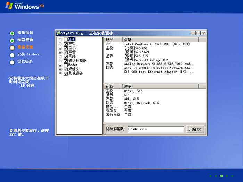
Task: Enable the CPU checkbox
Action: click(66, 40)
